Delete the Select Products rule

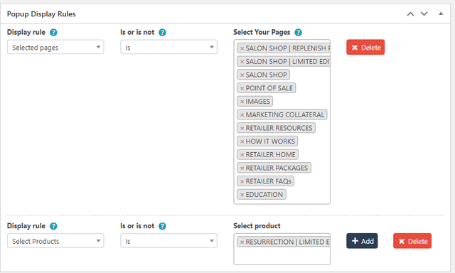[412, 241]
